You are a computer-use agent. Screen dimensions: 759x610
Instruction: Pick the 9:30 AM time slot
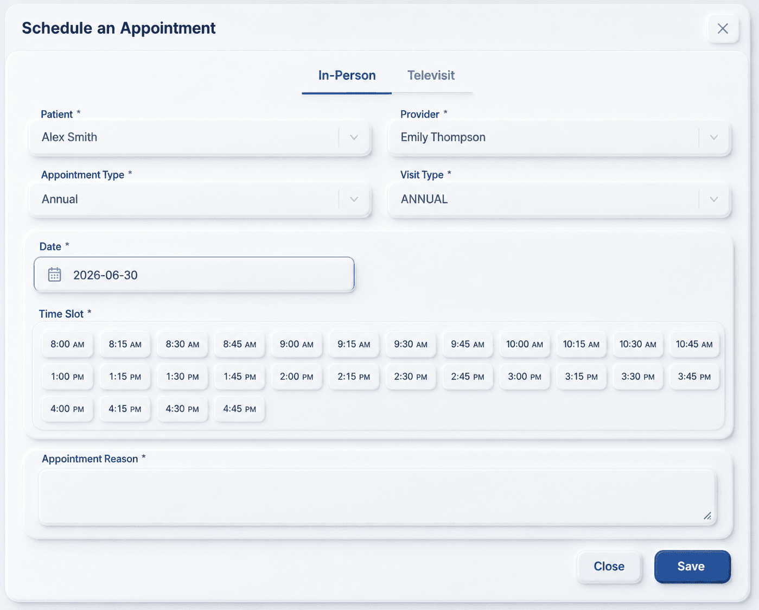click(411, 344)
